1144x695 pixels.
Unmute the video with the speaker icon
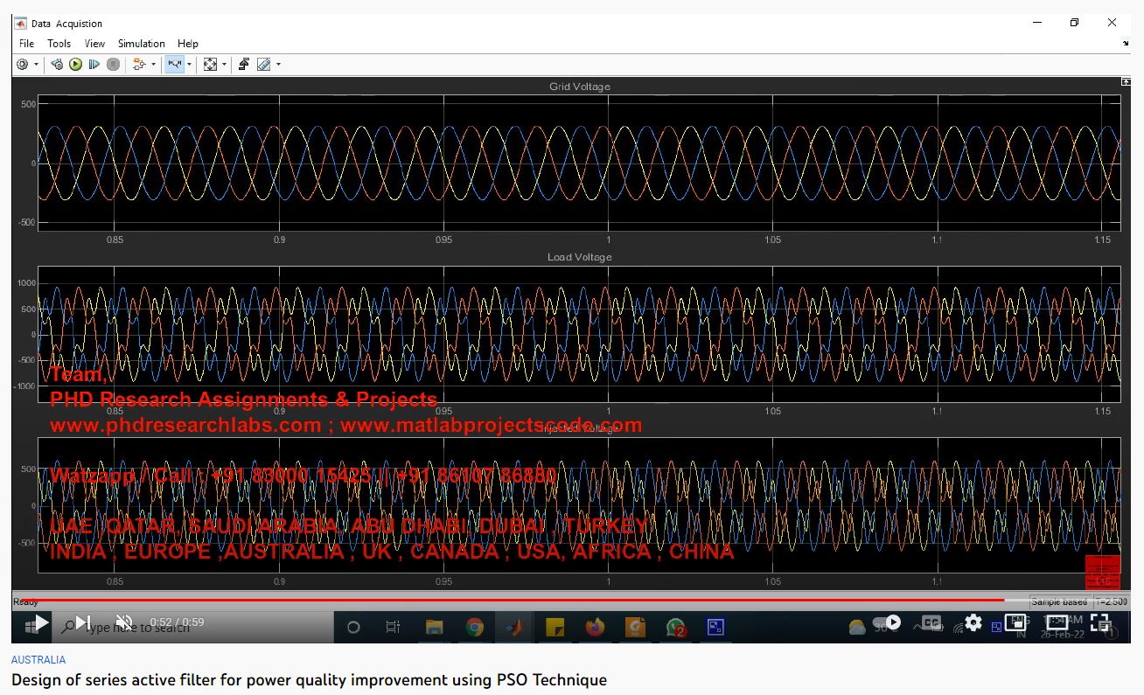pyautogui.click(x=124, y=622)
